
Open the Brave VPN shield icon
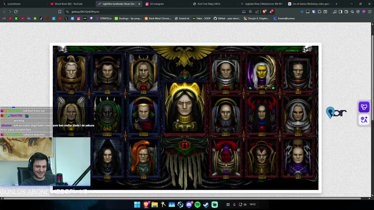pos(358,12)
